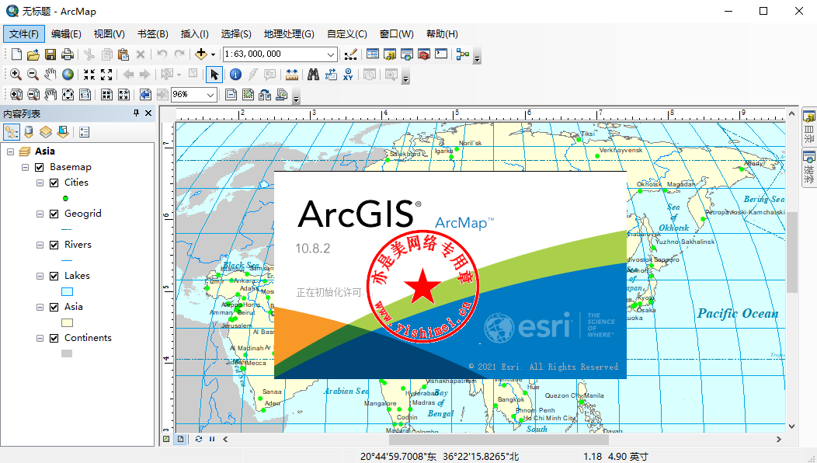Image resolution: width=817 pixels, height=463 pixels.
Task: Save the map with floppy icon
Action: [50, 54]
